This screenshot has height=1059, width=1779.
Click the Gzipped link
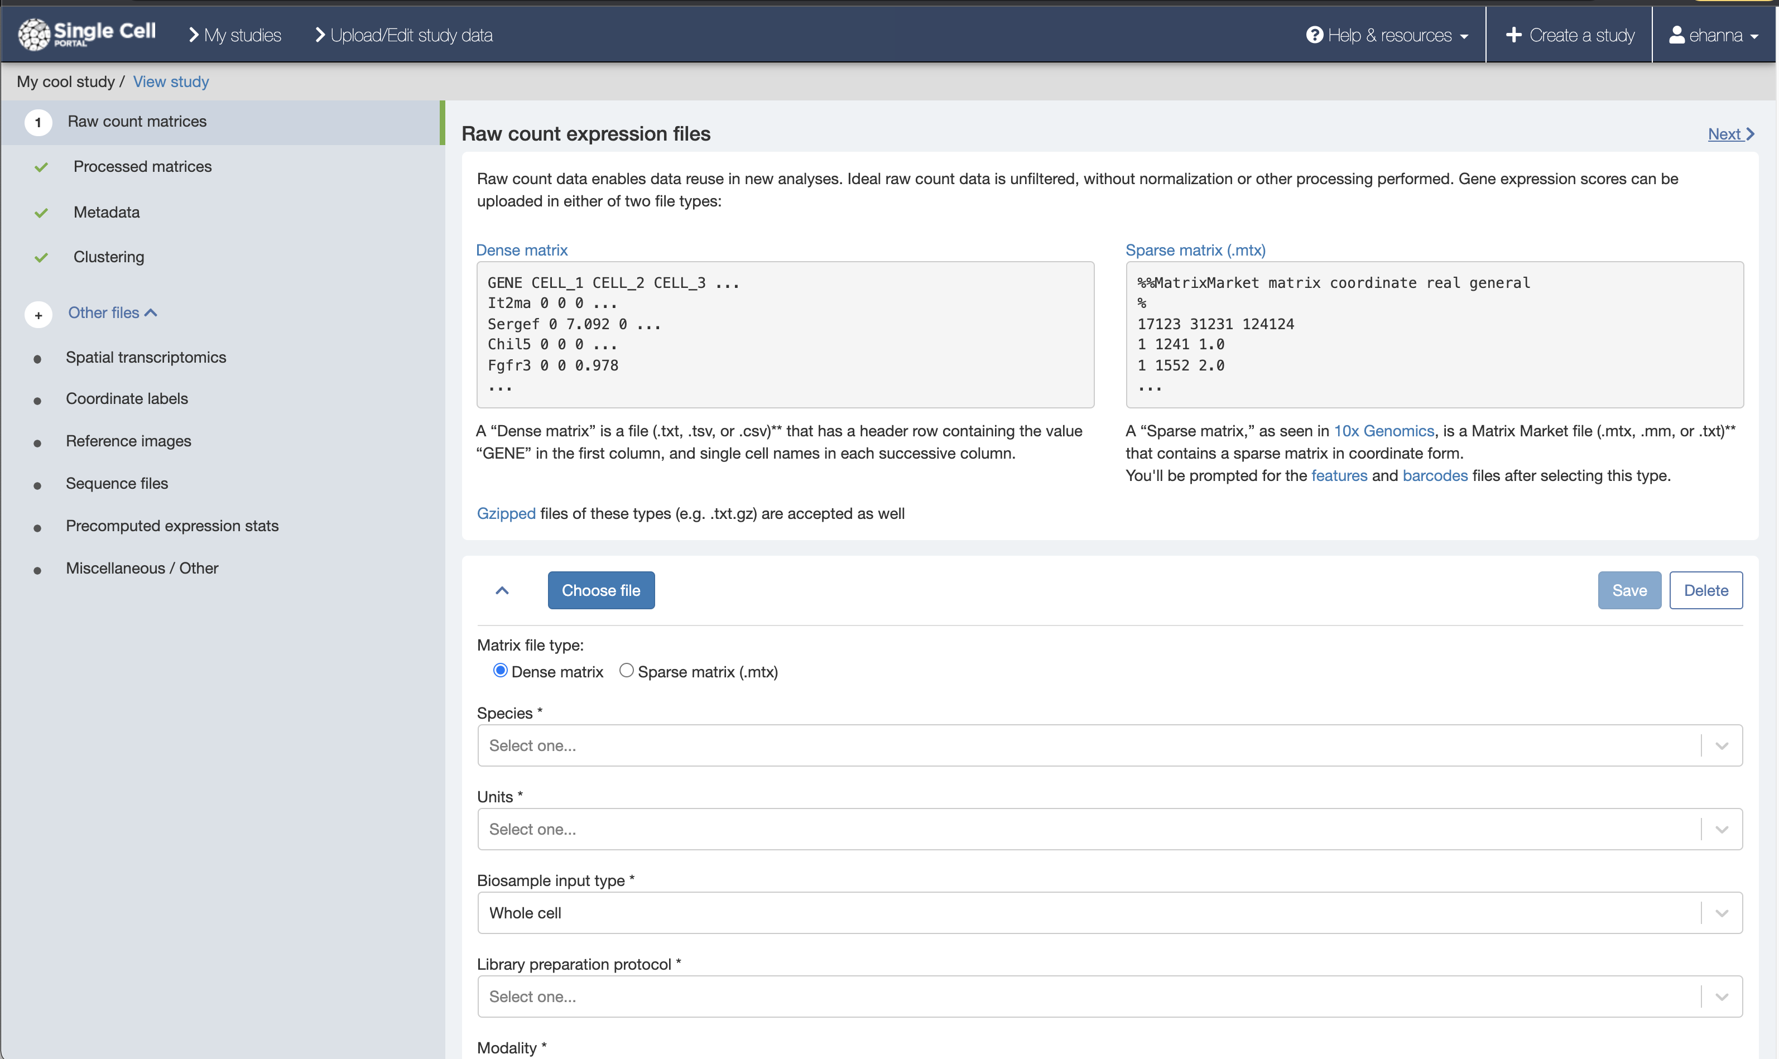point(506,513)
